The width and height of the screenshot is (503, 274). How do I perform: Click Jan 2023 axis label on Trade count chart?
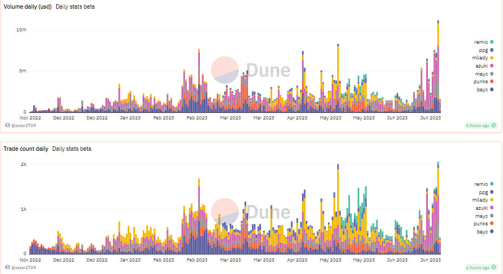tap(130, 260)
